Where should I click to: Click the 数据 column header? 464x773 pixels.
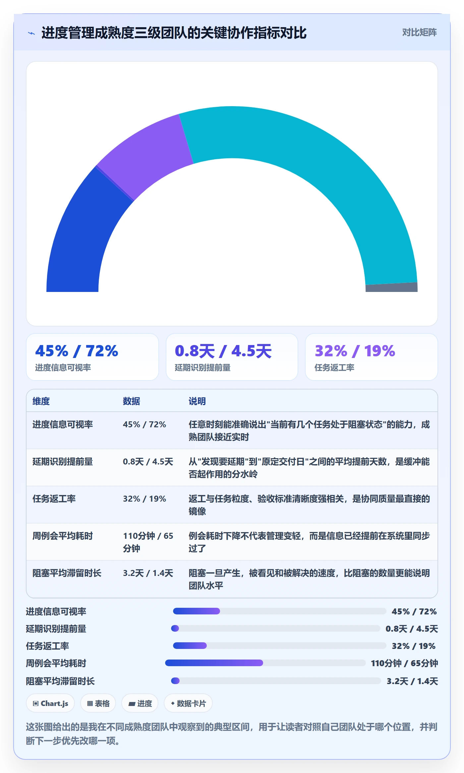coord(131,401)
